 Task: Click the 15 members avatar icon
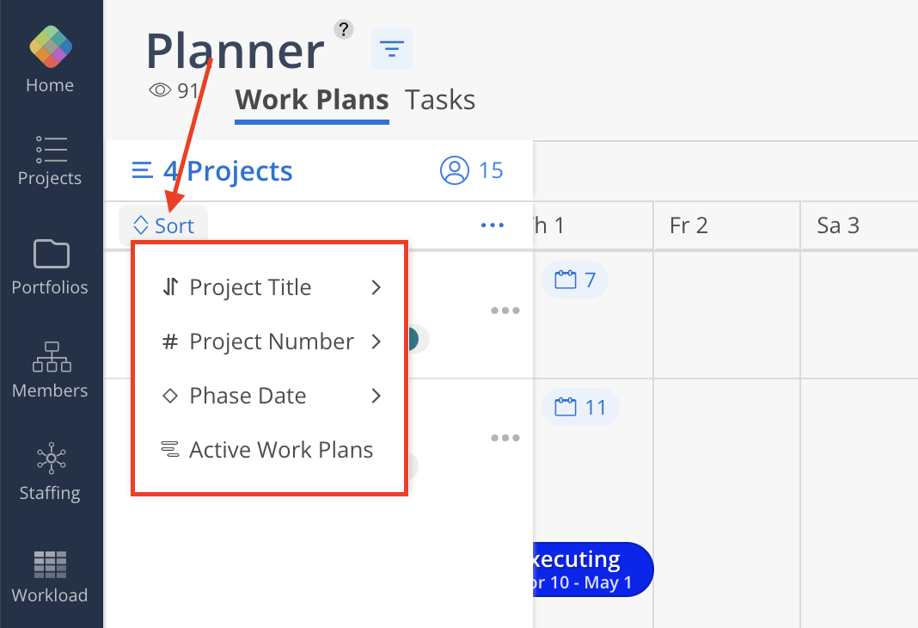tap(455, 170)
